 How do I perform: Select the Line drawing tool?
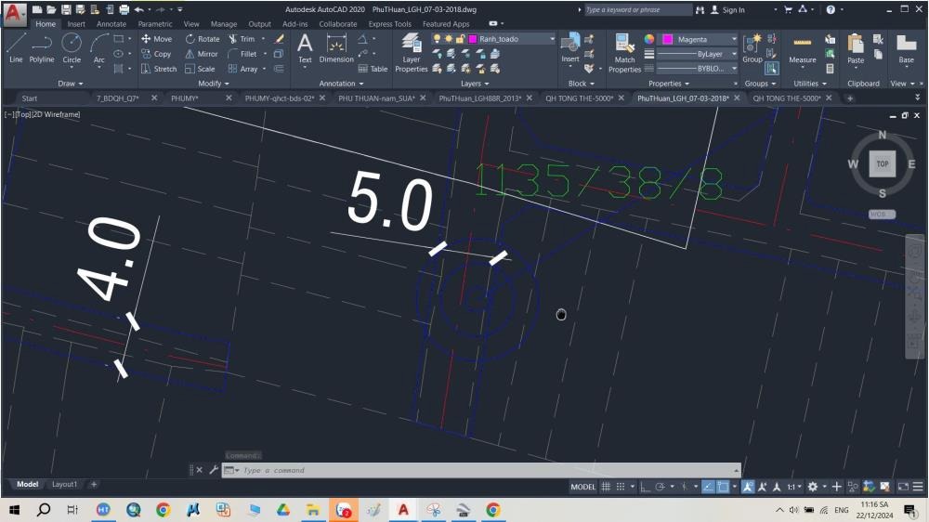click(x=16, y=47)
